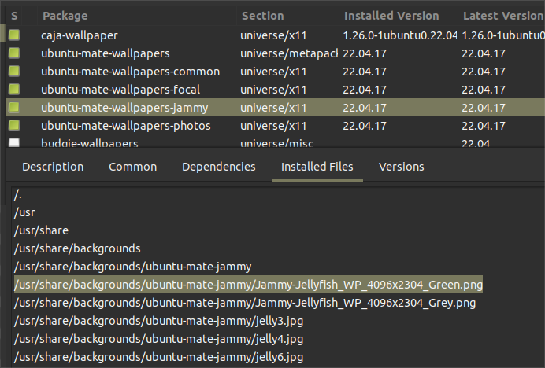Select the ubuntu-mate-wallpapers-jammy package name
Image resolution: width=545 pixels, height=368 pixels.
(124, 108)
